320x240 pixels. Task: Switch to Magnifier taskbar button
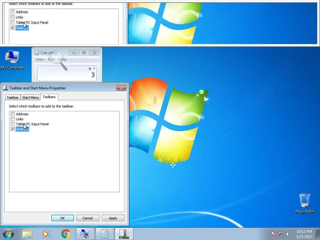85,234
